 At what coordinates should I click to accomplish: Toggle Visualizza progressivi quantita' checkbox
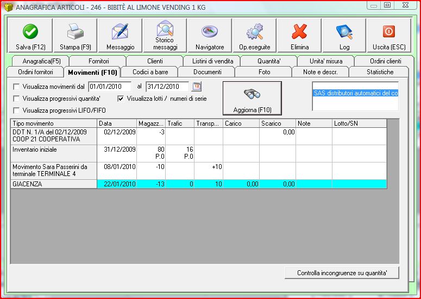pos(16,99)
